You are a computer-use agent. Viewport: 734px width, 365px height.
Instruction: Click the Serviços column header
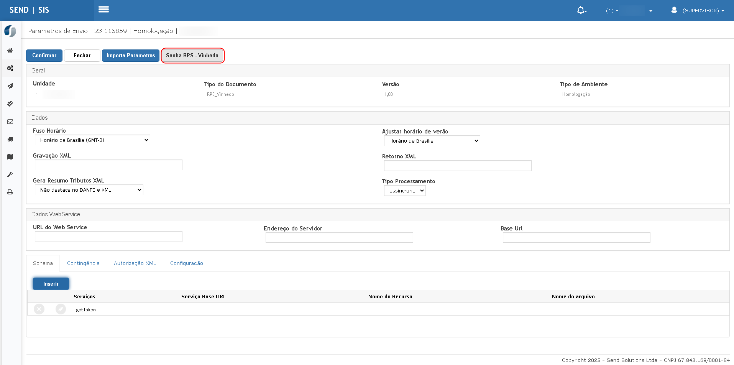(x=84, y=297)
